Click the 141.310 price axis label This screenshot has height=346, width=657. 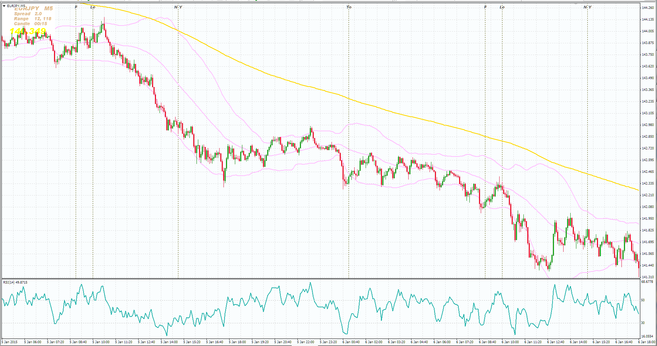click(x=648, y=277)
